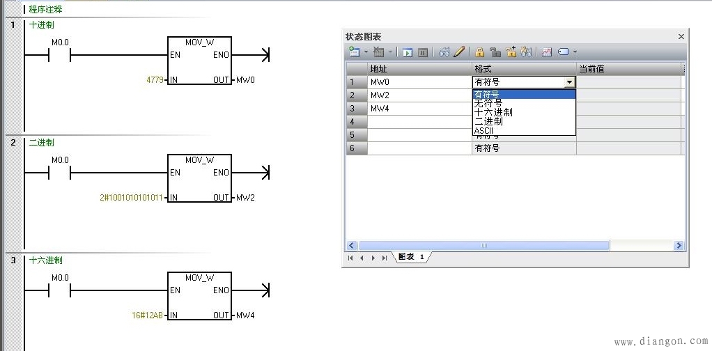The width and height of the screenshot is (712, 351).
Task: Click M0.0 contact in network 2
Action: 59,173
